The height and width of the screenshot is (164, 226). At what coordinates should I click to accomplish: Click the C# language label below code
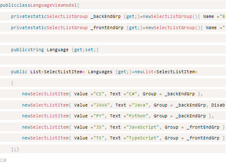pos(3,160)
